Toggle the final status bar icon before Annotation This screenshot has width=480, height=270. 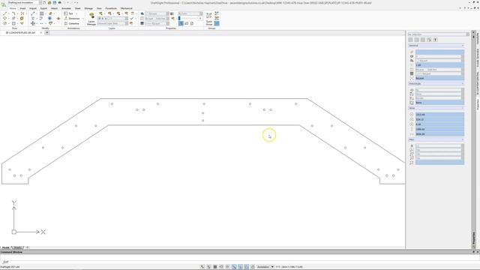click(x=253, y=267)
